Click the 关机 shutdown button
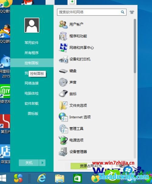The width and height of the screenshot is (152, 184). click(x=29, y=163)
